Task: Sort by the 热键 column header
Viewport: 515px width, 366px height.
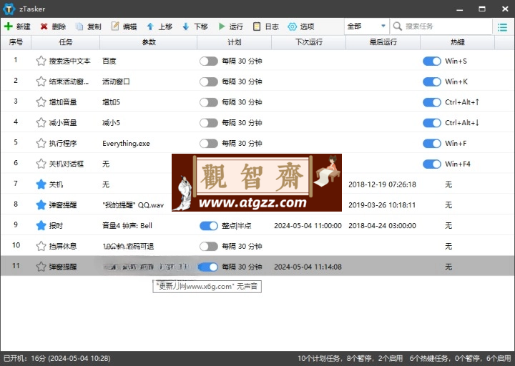Action: (458, 42)
